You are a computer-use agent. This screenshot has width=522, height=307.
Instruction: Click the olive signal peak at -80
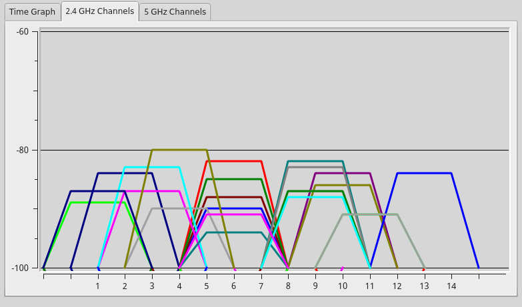(x=179, y=150)
